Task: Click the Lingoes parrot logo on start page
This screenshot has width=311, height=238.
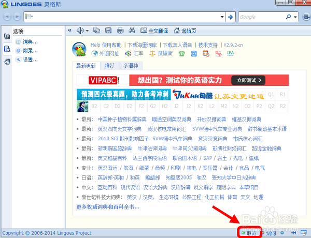Action: [x=79, y=49]
